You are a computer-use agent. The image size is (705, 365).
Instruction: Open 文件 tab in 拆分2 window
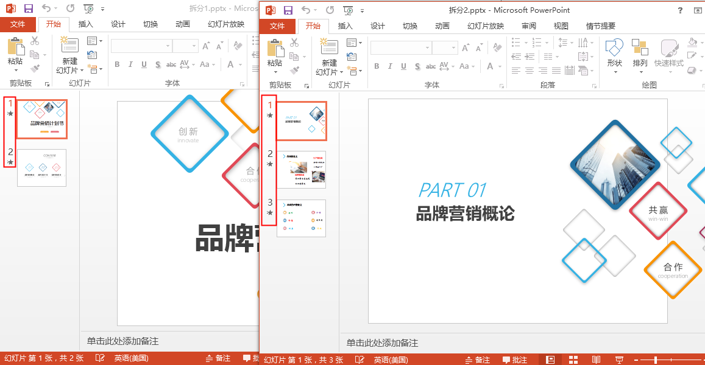(x=277, y=26)
